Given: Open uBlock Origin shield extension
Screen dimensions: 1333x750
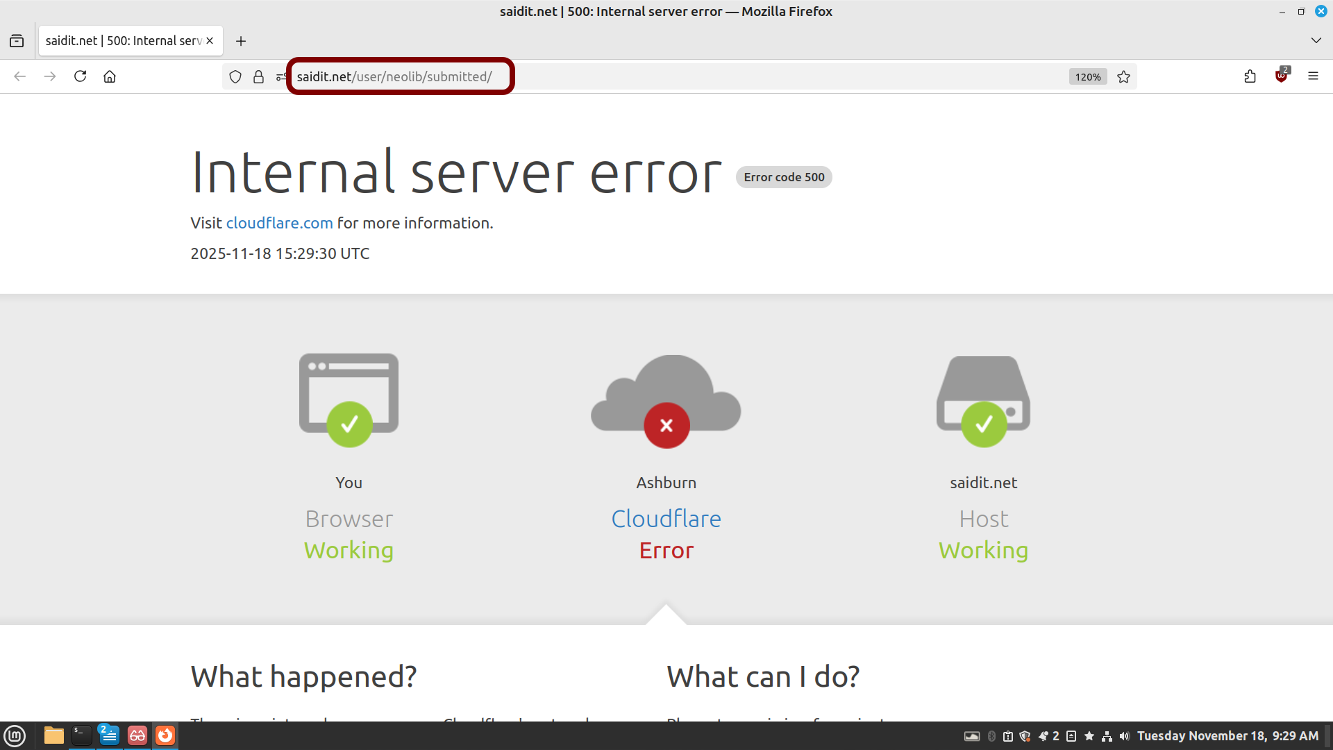Looking at the screenshot, I should click(x=1281, y=76).
